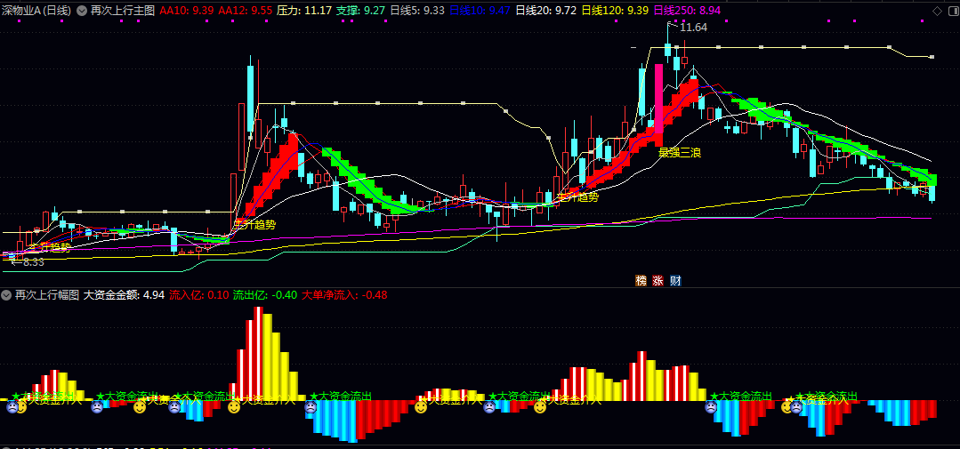This screenshot has height=449, width=960.
Task: Open the dropdown arrow before 再次上行主图
Action: (x=82, y=11)
